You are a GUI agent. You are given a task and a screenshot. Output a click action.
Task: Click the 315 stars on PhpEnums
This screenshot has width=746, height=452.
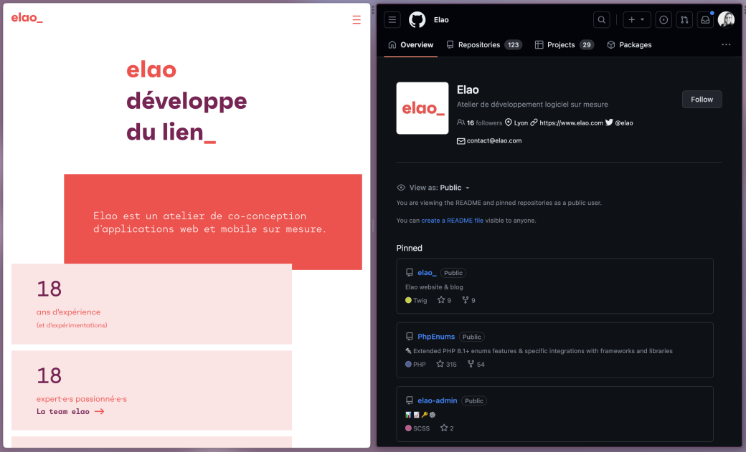click(x=446, y=365)
